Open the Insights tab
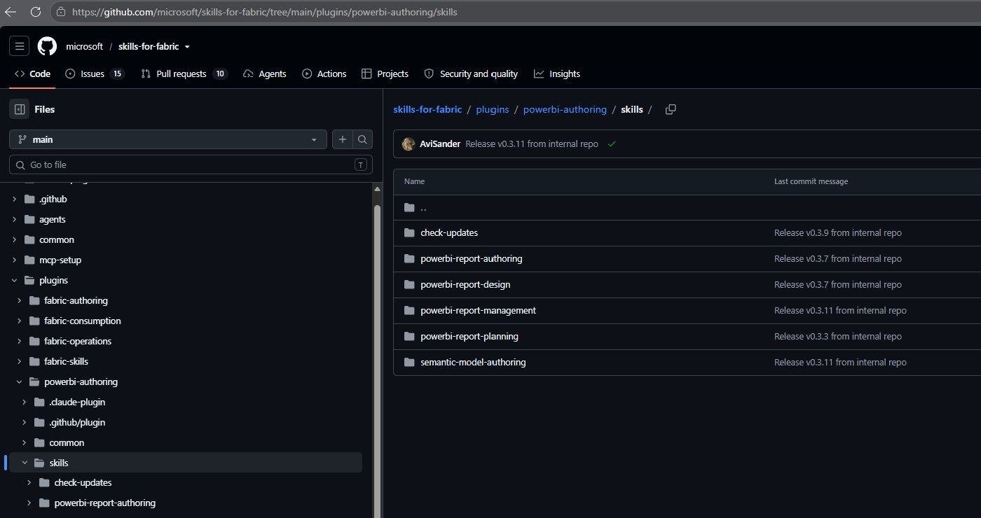 [557, 73]
